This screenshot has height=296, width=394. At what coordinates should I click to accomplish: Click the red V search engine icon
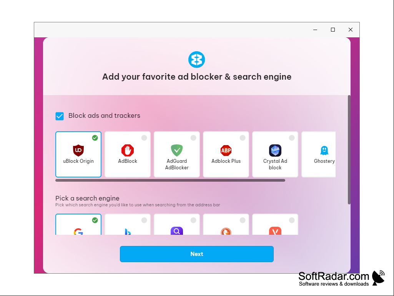pyautogui.click(x=275, y=231)
